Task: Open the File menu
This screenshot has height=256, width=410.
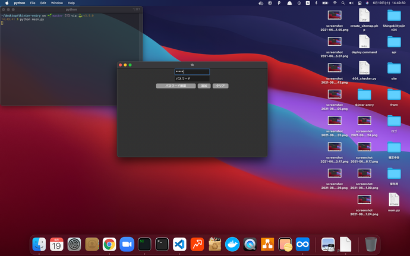Action: click(x=33, y=3)
